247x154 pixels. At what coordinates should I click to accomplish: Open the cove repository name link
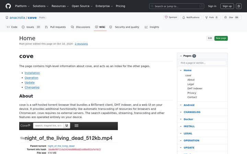(x=32, y=17)
